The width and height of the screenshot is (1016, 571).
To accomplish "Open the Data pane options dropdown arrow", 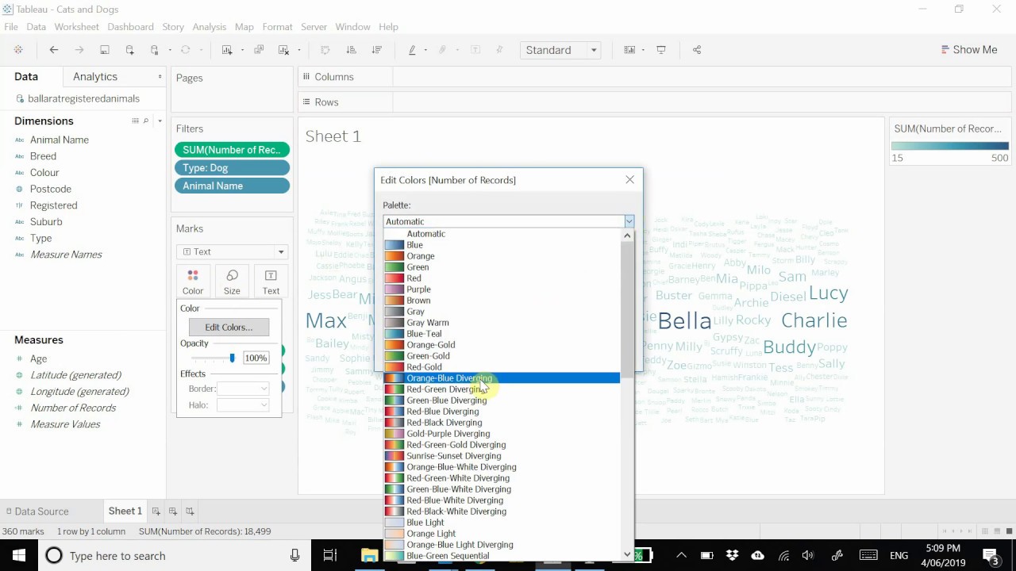I will (160, 77).
